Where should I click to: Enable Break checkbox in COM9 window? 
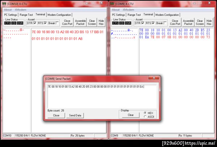coord(165,23)
